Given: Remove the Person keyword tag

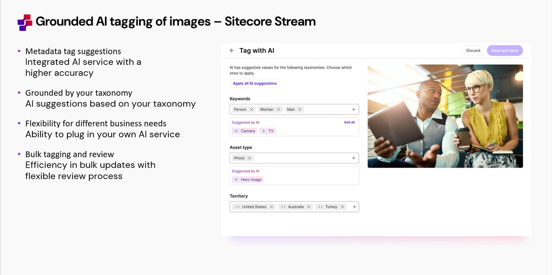Looking at the screenshot, I should (252, 109).
